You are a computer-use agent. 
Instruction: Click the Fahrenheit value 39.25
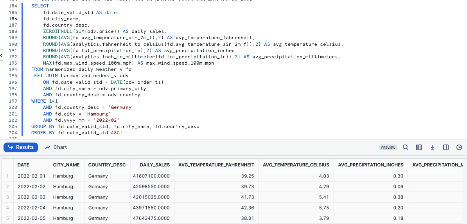[248, 176]
